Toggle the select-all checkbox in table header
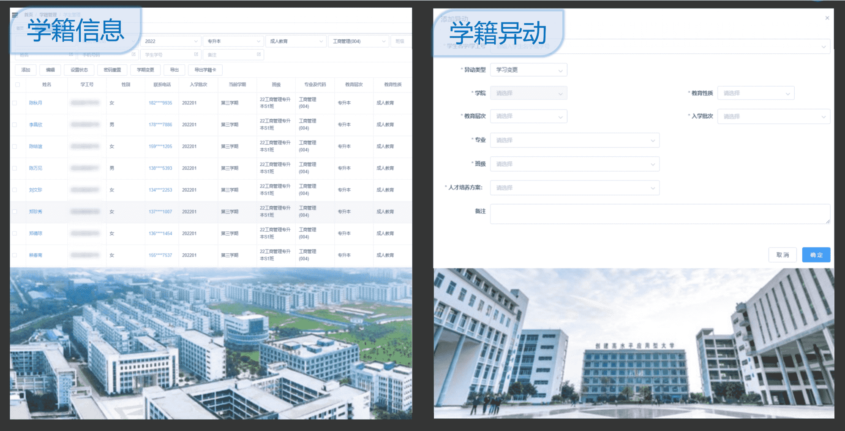Viewport: 845px width, 431px height. [x=17, y=84]
